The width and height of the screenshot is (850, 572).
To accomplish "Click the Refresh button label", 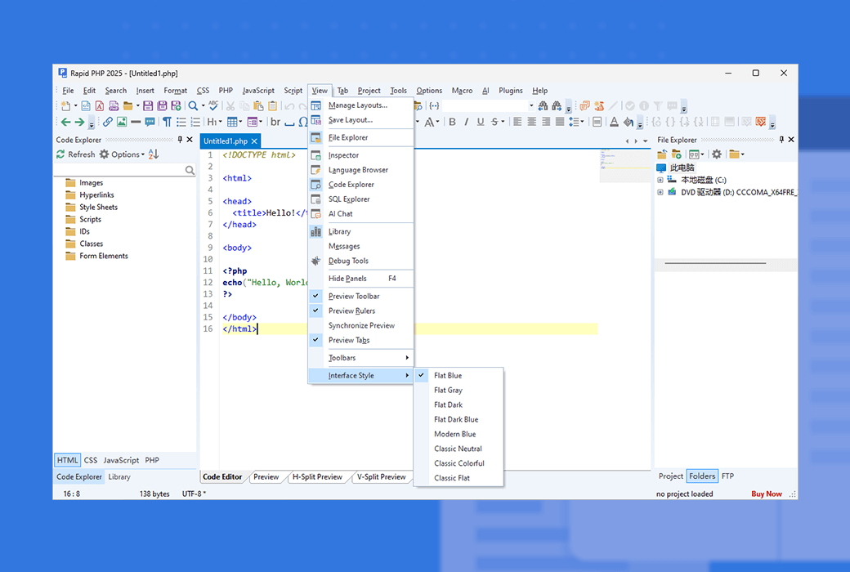I will [81, 154].
